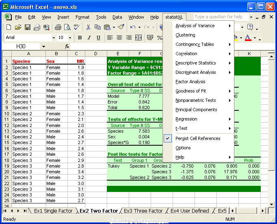Select cell A1 labeled Species
The width and height of the screenshot is (277, 224).
click(x=28, y=61)
